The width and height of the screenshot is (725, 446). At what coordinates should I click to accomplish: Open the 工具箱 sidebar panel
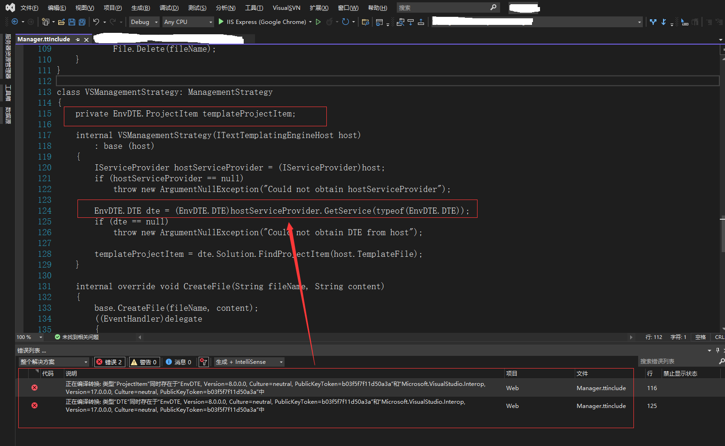tap(8, 92)
